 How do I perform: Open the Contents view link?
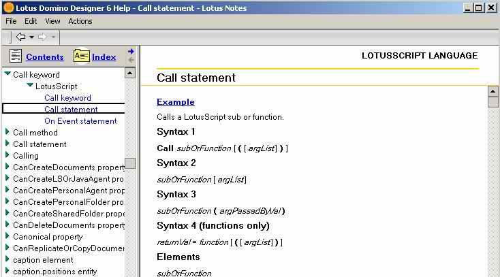[44, 57]
